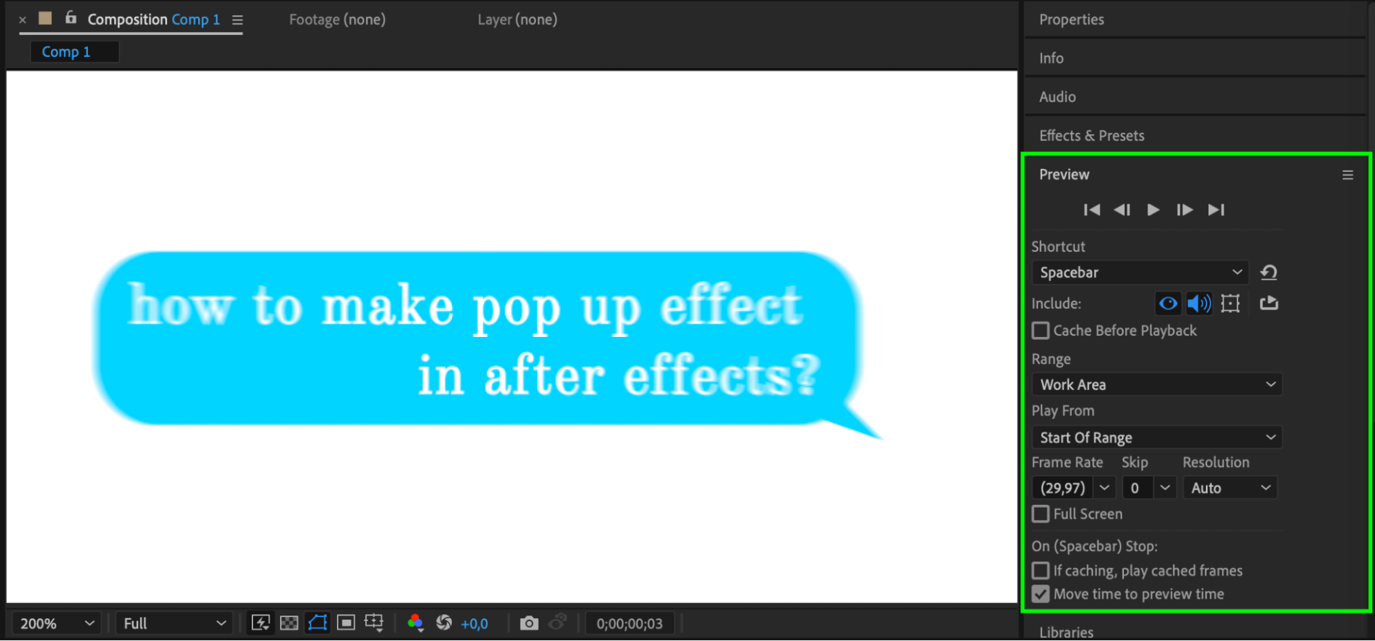Toggle Include overlays and layer controls icon

pyautogui.click(x=1230, y=303)
